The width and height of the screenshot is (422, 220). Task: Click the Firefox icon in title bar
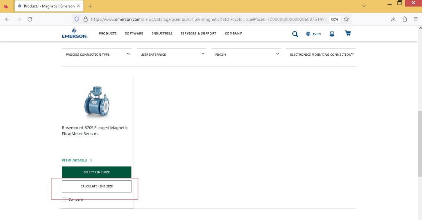[6, 6]
